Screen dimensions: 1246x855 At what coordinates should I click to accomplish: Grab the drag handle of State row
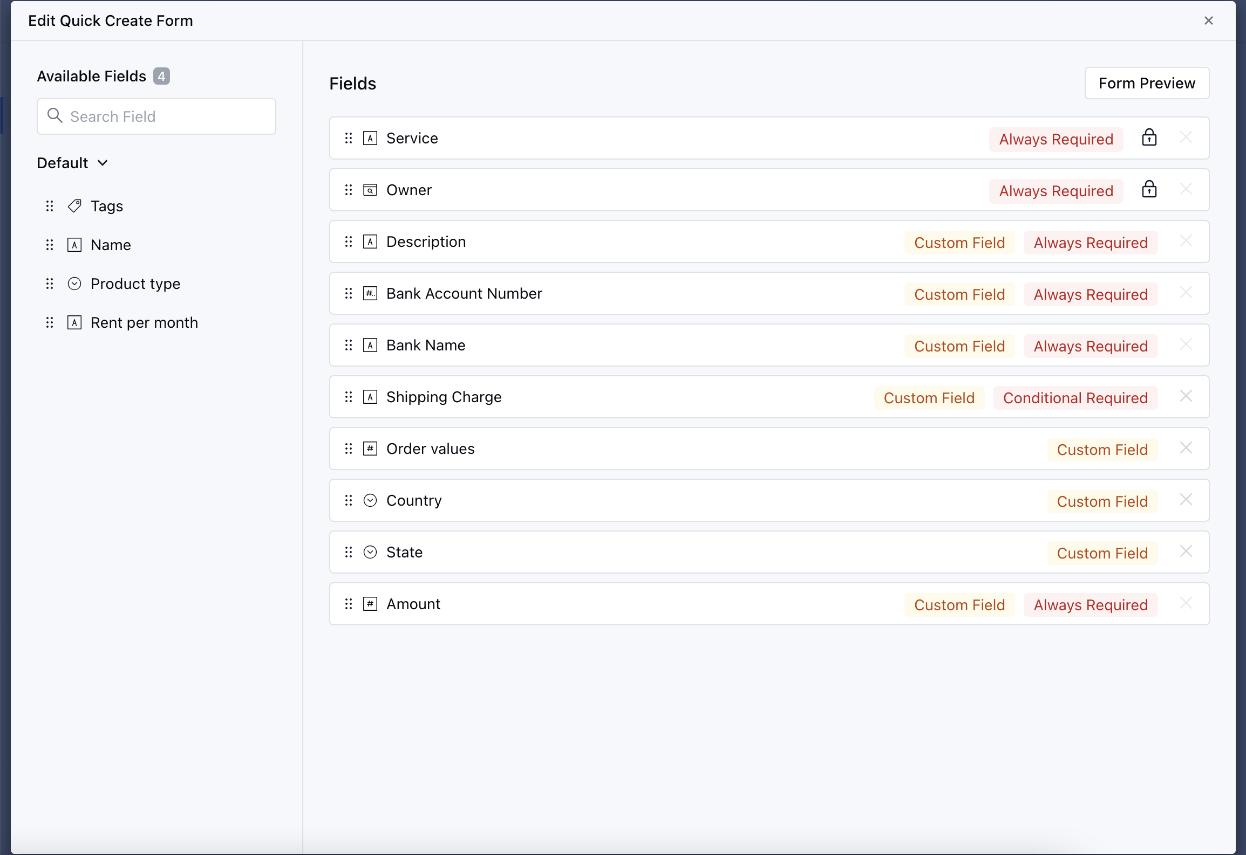(349, 553)
